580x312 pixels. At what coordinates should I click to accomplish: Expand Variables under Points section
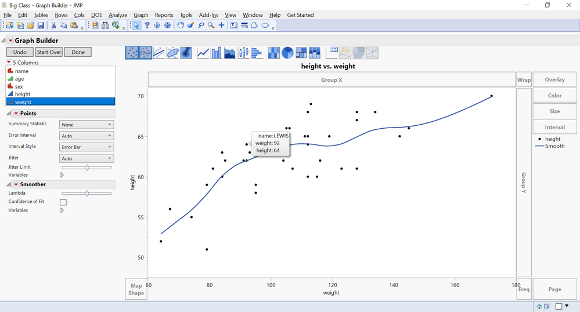[x=62, y=175]
